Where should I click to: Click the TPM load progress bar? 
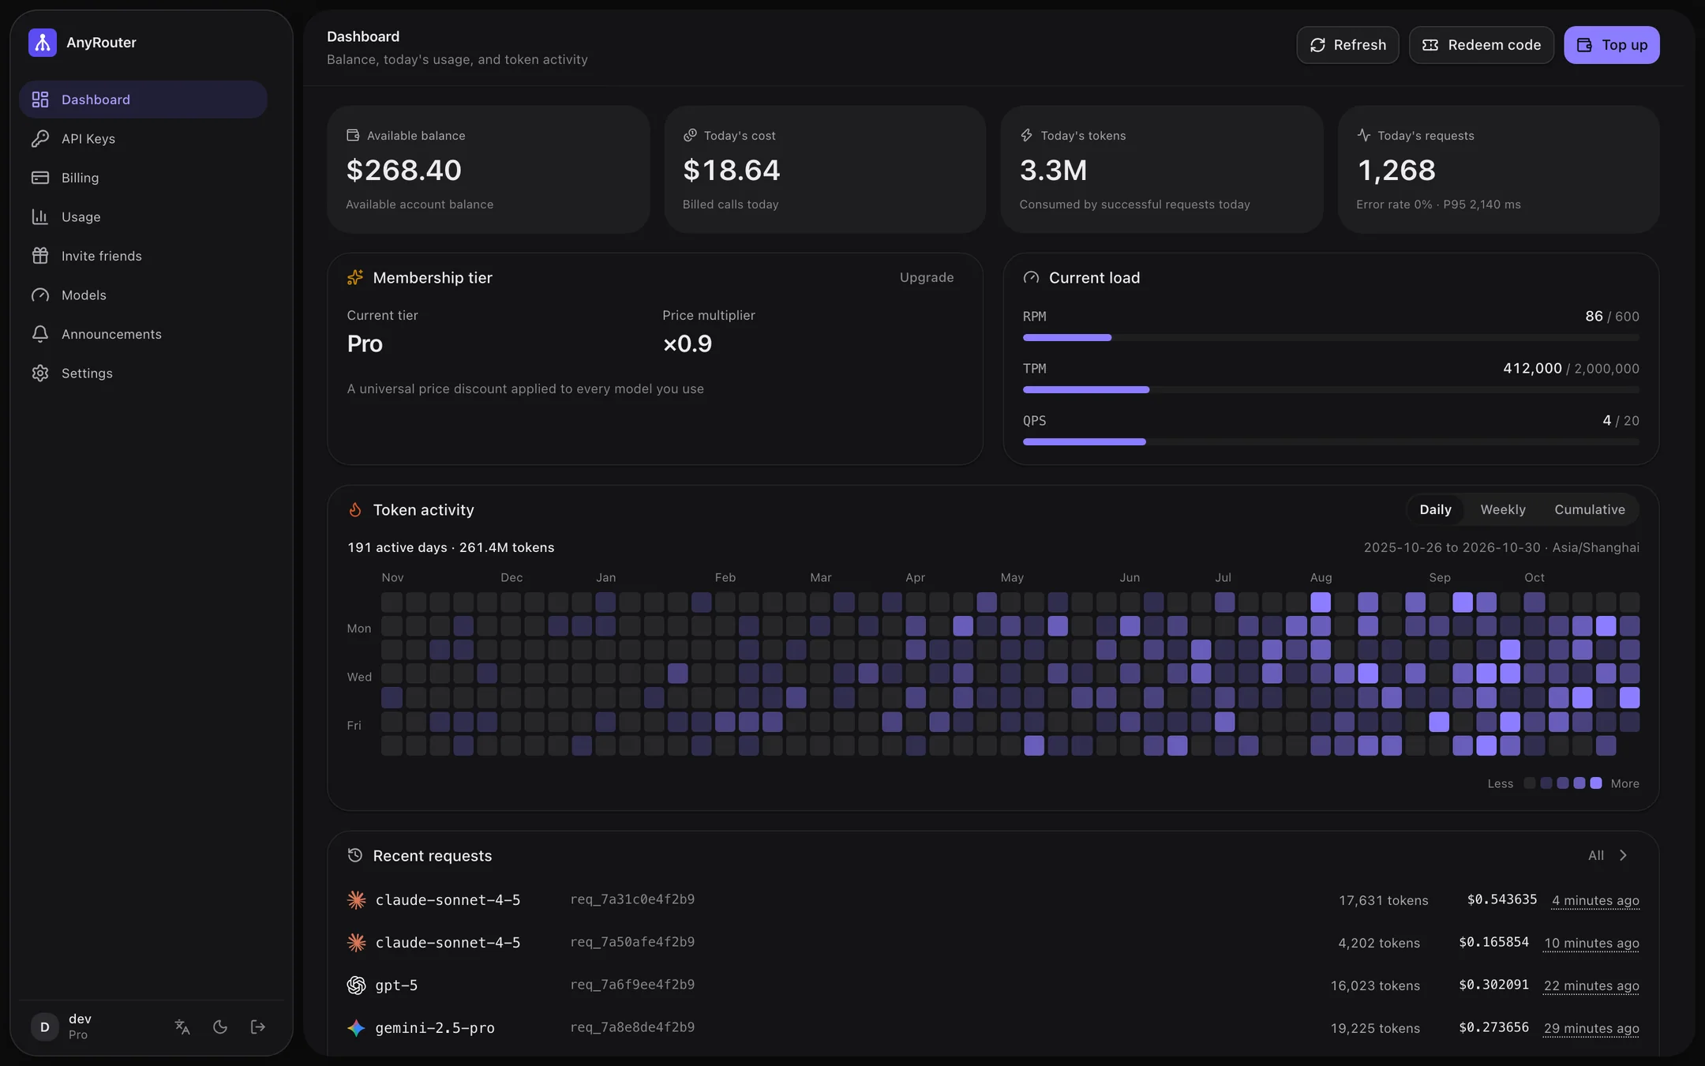pyautogui.click(x=1331, y=390)
